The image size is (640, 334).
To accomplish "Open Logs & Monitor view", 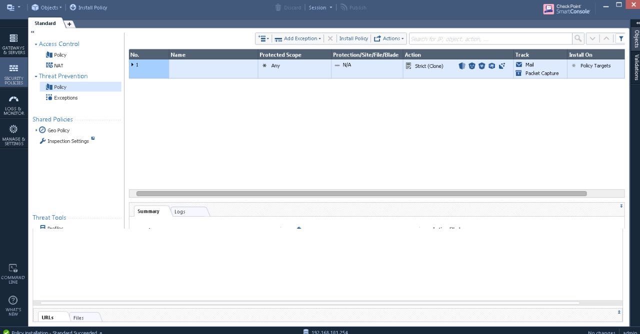I will pyautogui.click(x=13, y=105).
